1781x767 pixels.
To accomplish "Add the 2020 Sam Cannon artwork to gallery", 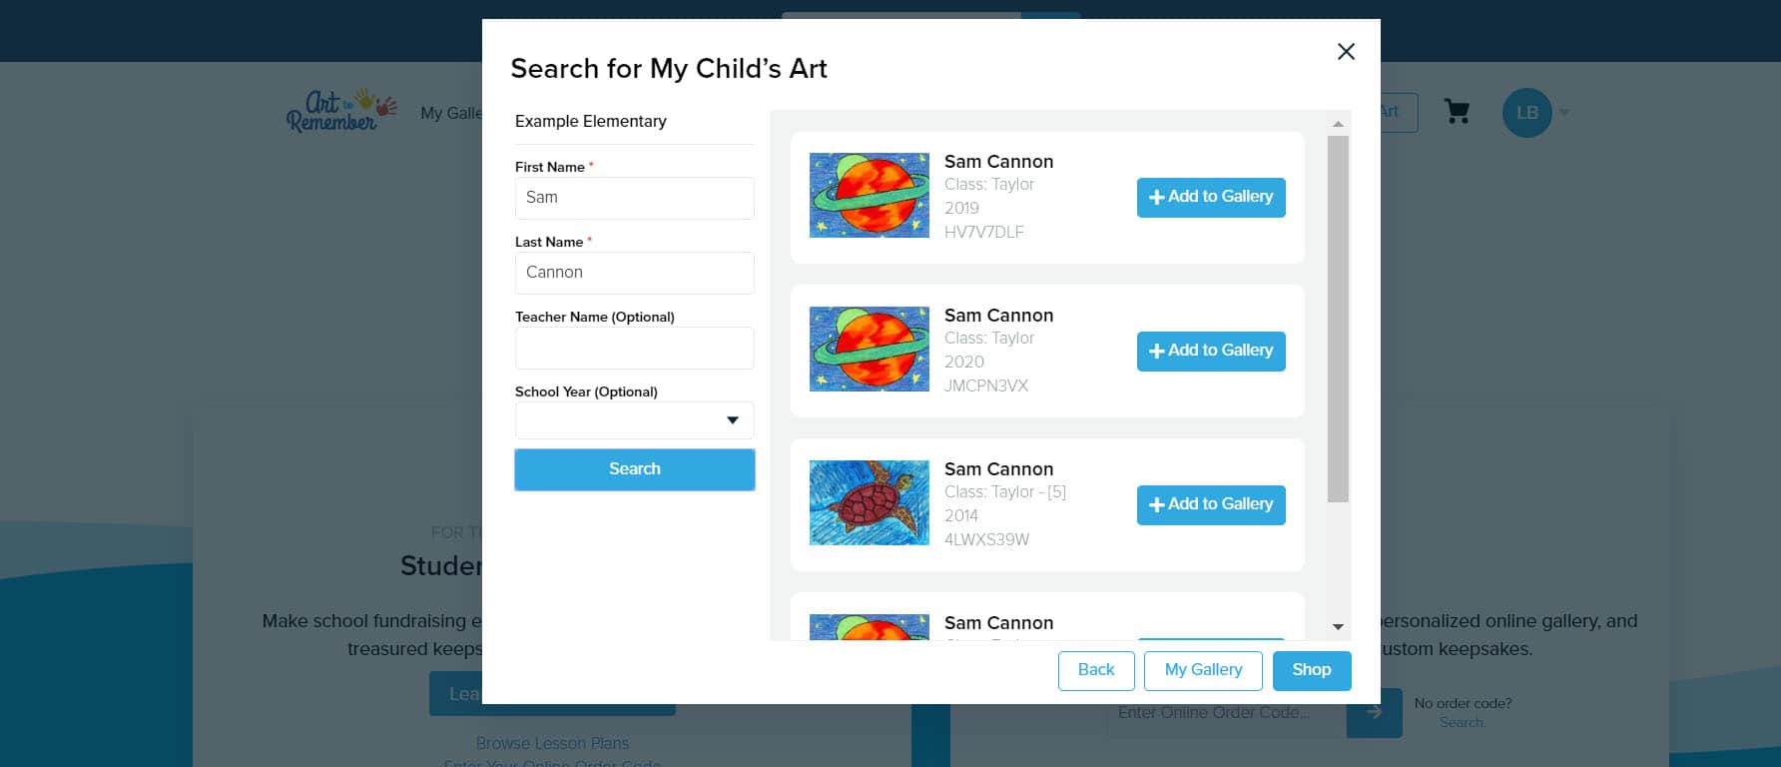I will coord(1210,352).
